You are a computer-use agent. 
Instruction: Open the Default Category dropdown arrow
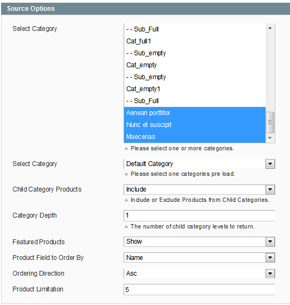(270, 164)
